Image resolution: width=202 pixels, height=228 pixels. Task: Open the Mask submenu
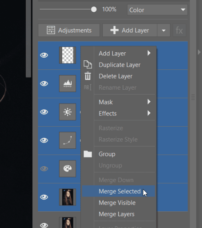pos(119,102)
